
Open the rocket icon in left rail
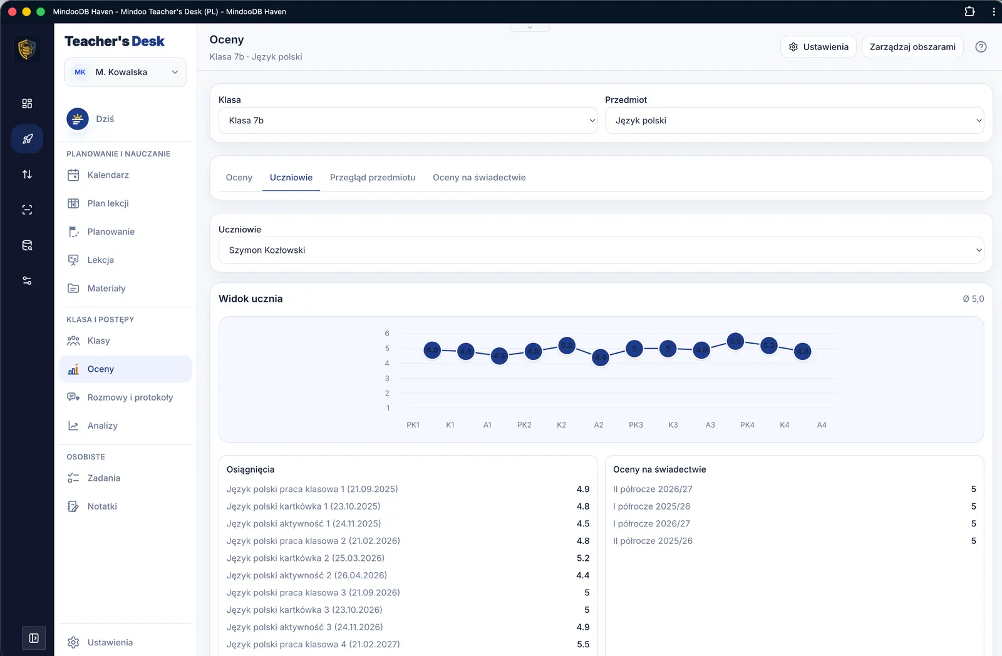27,139
